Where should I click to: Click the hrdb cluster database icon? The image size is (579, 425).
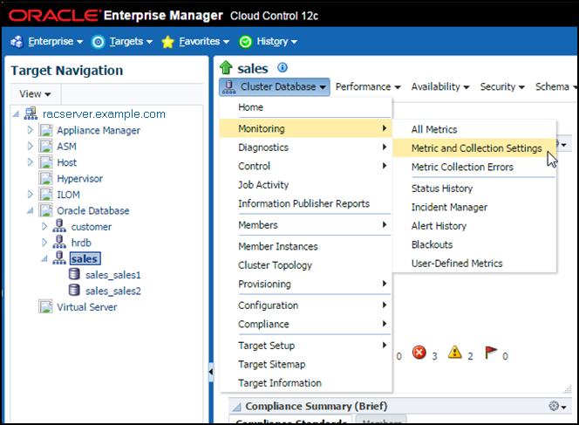[59, 242]
